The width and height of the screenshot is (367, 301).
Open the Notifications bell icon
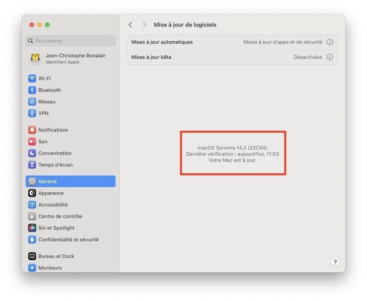[x=31, y=130]
